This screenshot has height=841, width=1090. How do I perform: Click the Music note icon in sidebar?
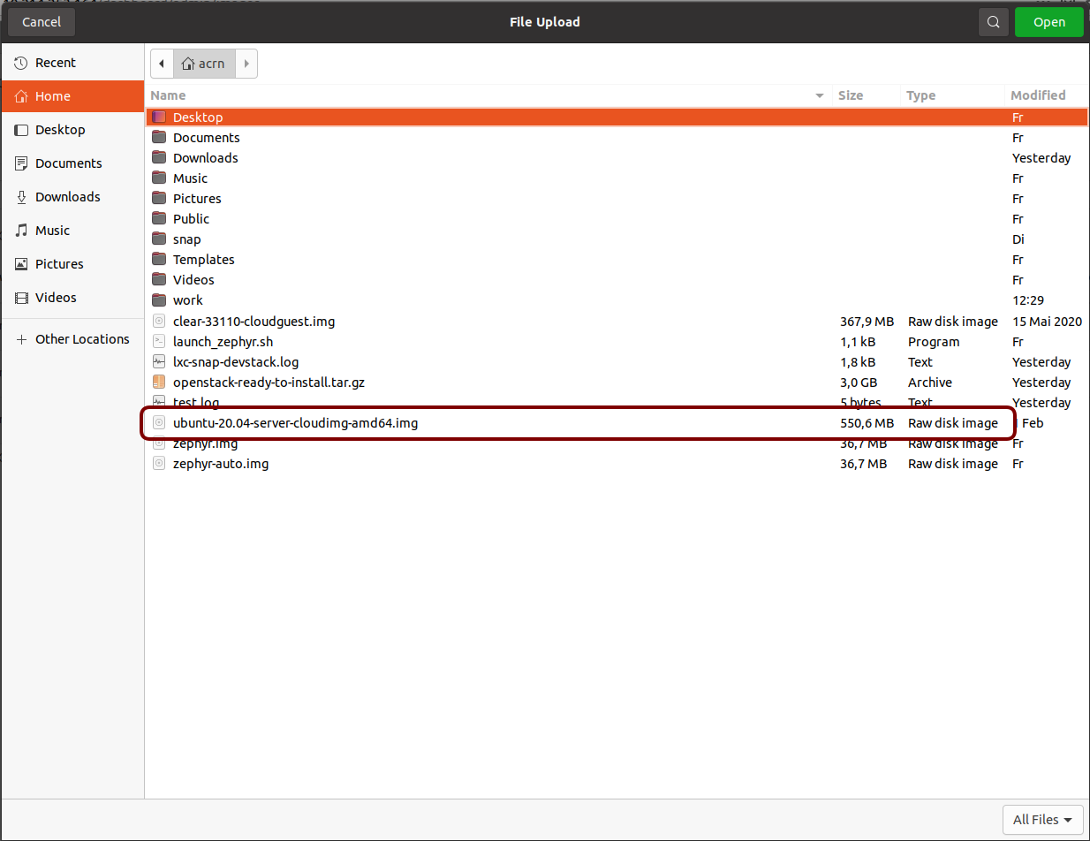pyautogui.click(x=21, y=231)
